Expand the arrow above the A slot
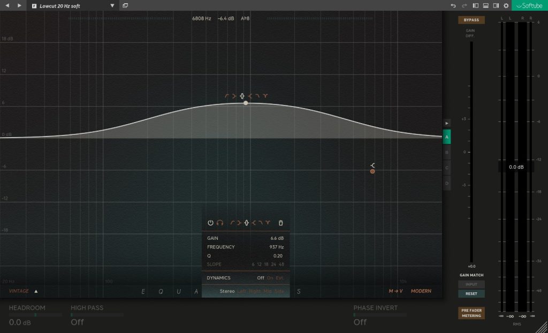 point(447,123)
